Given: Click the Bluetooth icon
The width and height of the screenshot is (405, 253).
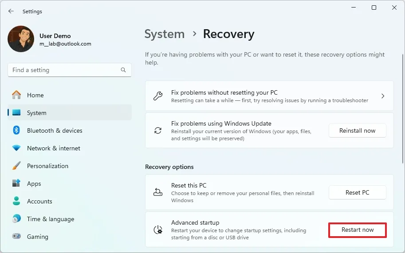Looking at the screenshot, I should coord(16,130).
